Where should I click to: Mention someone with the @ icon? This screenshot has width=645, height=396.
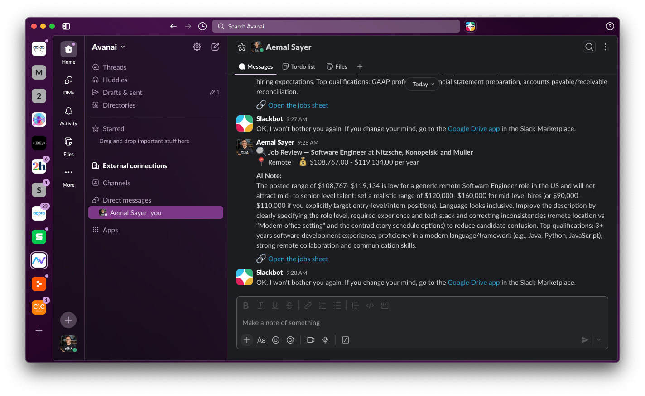tap(290, 340)
